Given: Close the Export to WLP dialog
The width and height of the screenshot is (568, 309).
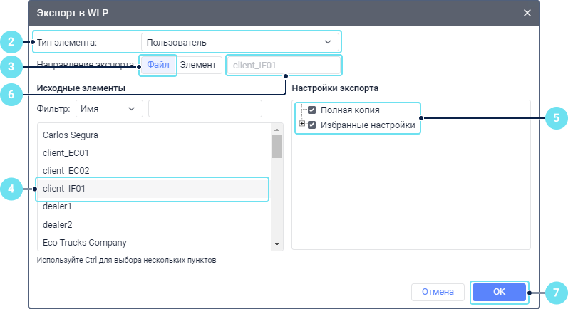Looking at the screenshot, I should click(527, 13).
